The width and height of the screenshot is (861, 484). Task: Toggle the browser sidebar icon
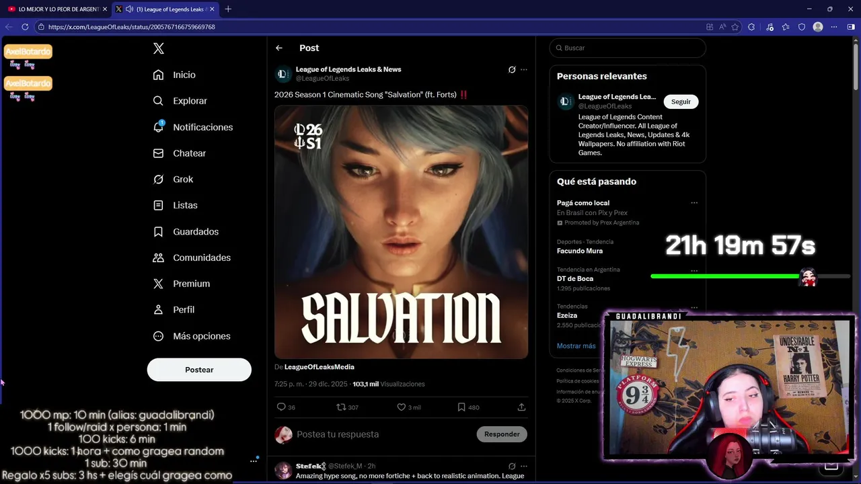tap(851, 27)
